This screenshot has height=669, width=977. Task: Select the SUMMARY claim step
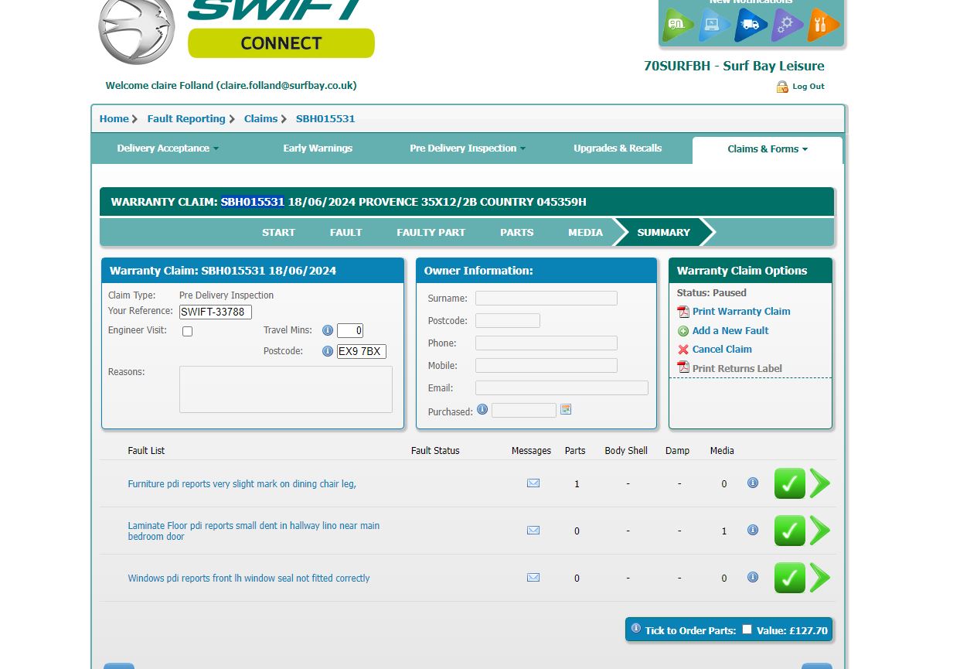[x=663, y=232]
